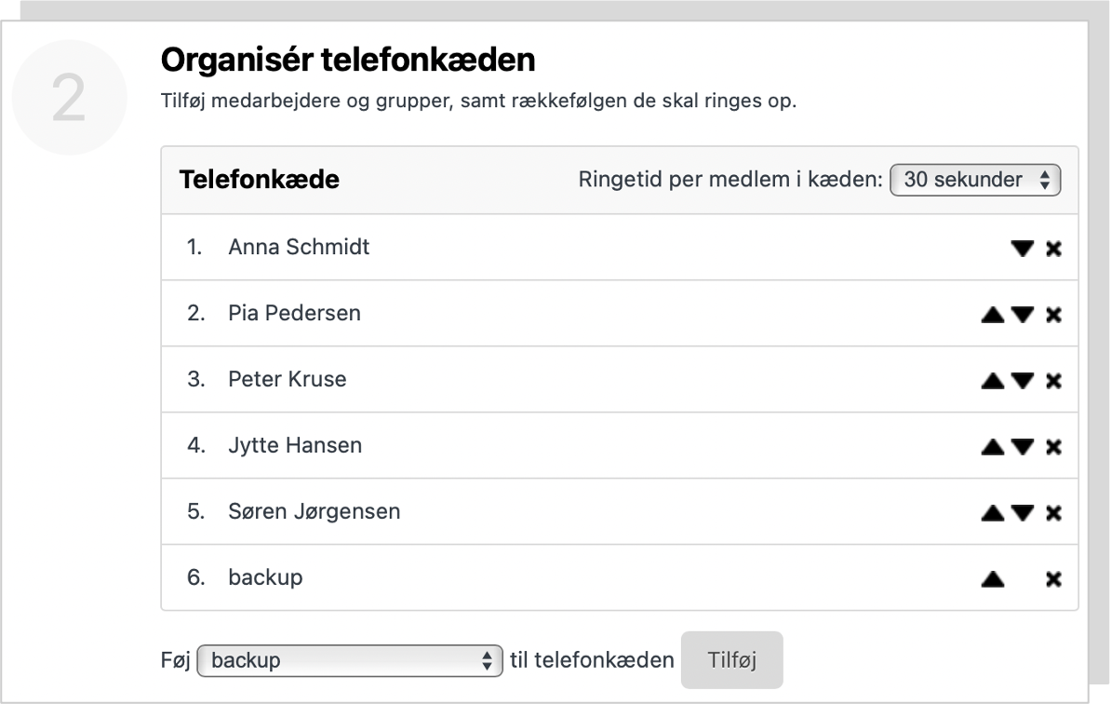The height and width of the screenshot is (704, 1111).
Task: Click the Telefonkæde heading
Action: (x=260, y=179)
